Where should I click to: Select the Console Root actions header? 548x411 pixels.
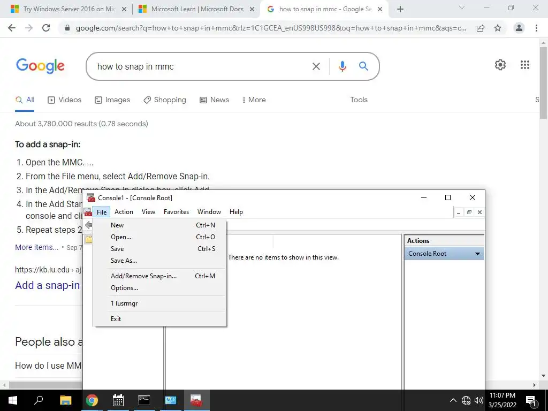pyautogui.click(x=444, y=254)
